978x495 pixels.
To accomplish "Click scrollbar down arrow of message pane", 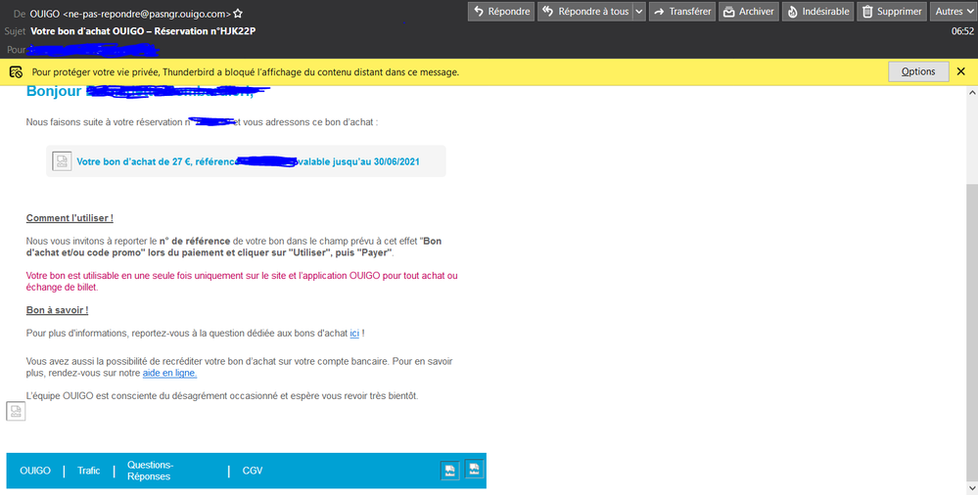I will click(x=972, y=488).
